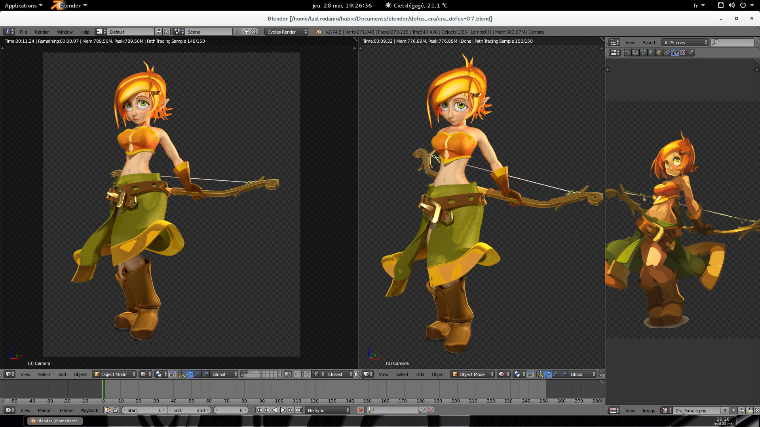Open the Camera data properties tab
The image size is (760, 427).
coord(675,53)
